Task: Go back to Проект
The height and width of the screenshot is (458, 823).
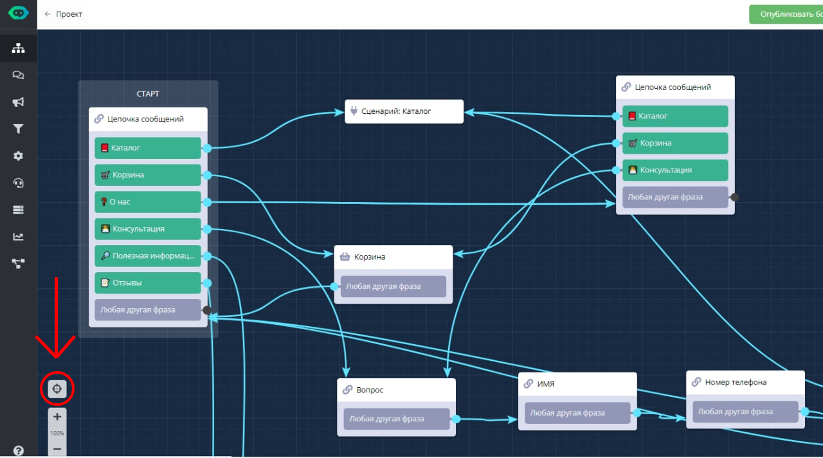Action: click(x=63, y=14)
